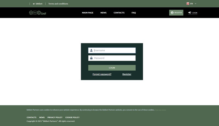The height and width of the screenshot is (126, 219).
Task: Follow the Register link under login form
Action: (127, 74)
